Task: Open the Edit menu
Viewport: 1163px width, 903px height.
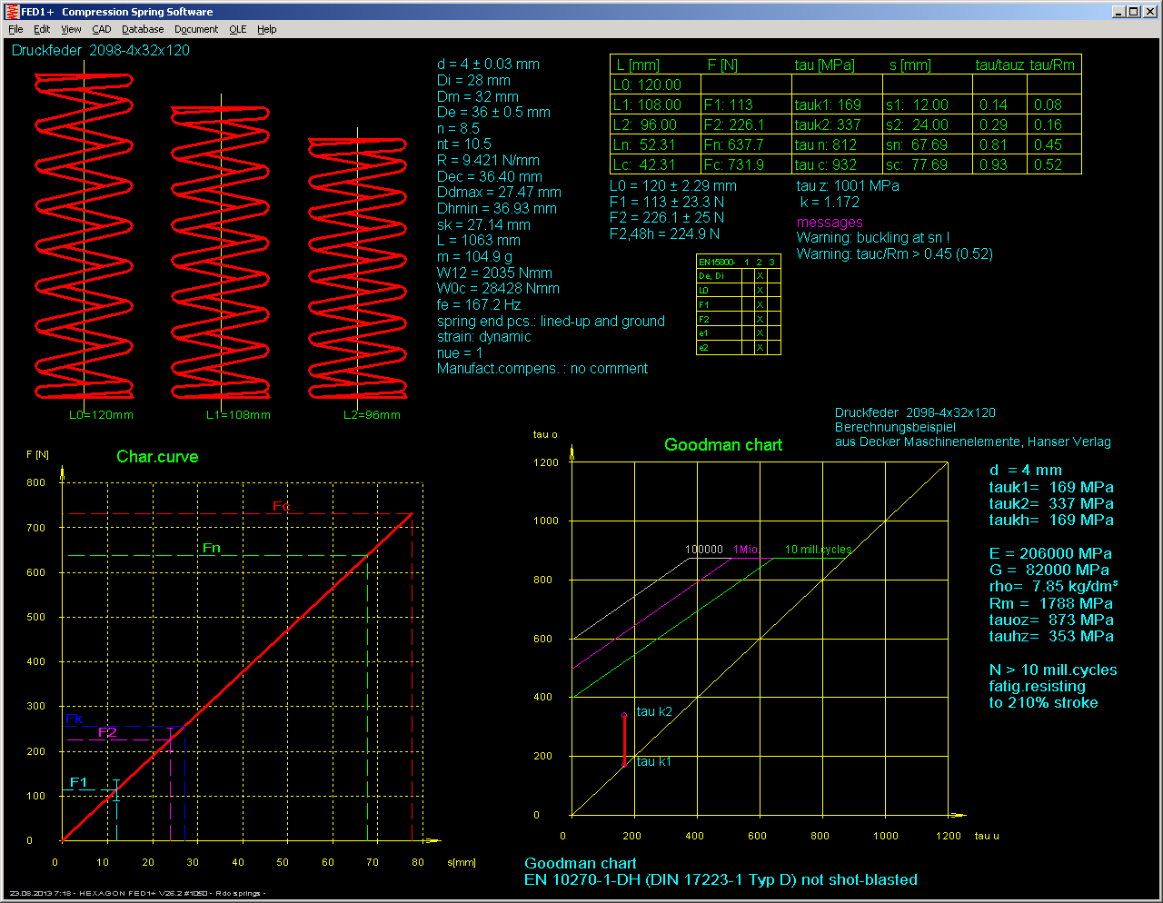Action: [x=42, y=29]
